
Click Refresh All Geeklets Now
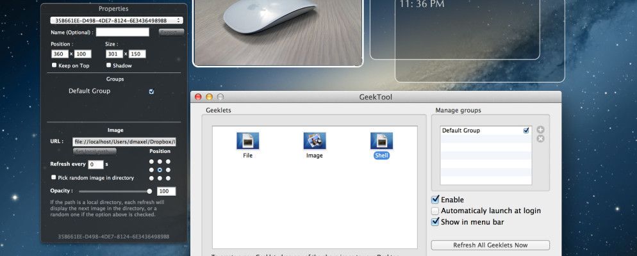(490, 245)
